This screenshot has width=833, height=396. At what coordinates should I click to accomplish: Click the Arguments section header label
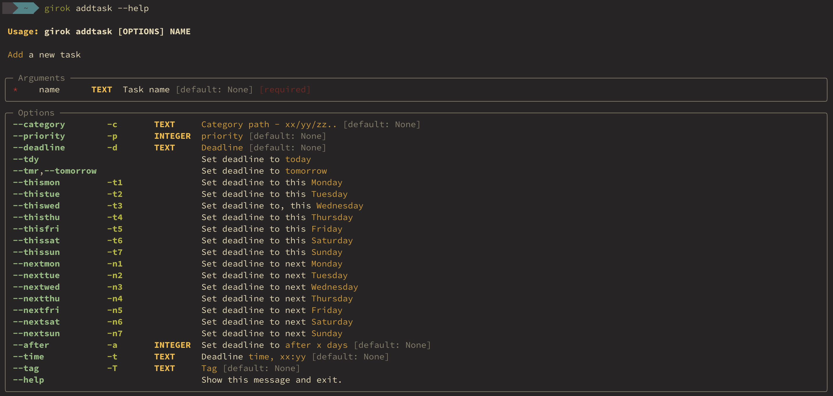(41, 78)
